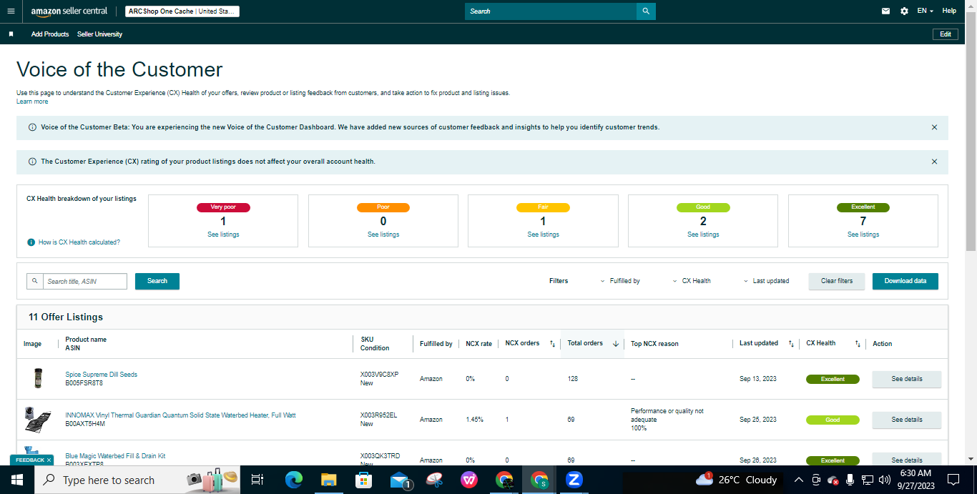
Task: See listings under Excellent
Action: [863, 234]
